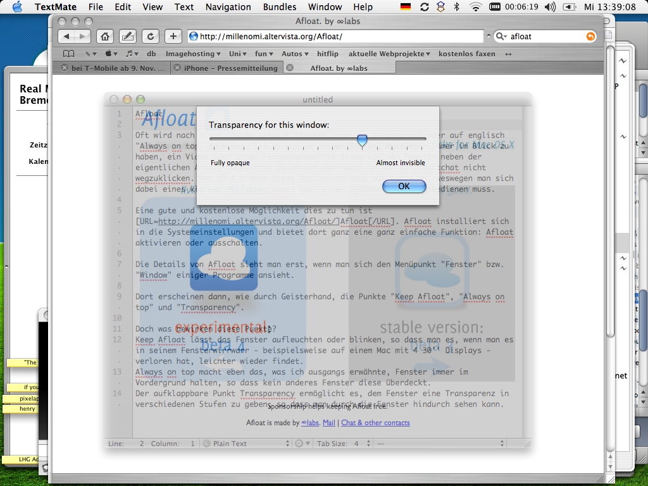Open the Text menu
The width and height of the screenshot is (648, 486).
[184, 6]
